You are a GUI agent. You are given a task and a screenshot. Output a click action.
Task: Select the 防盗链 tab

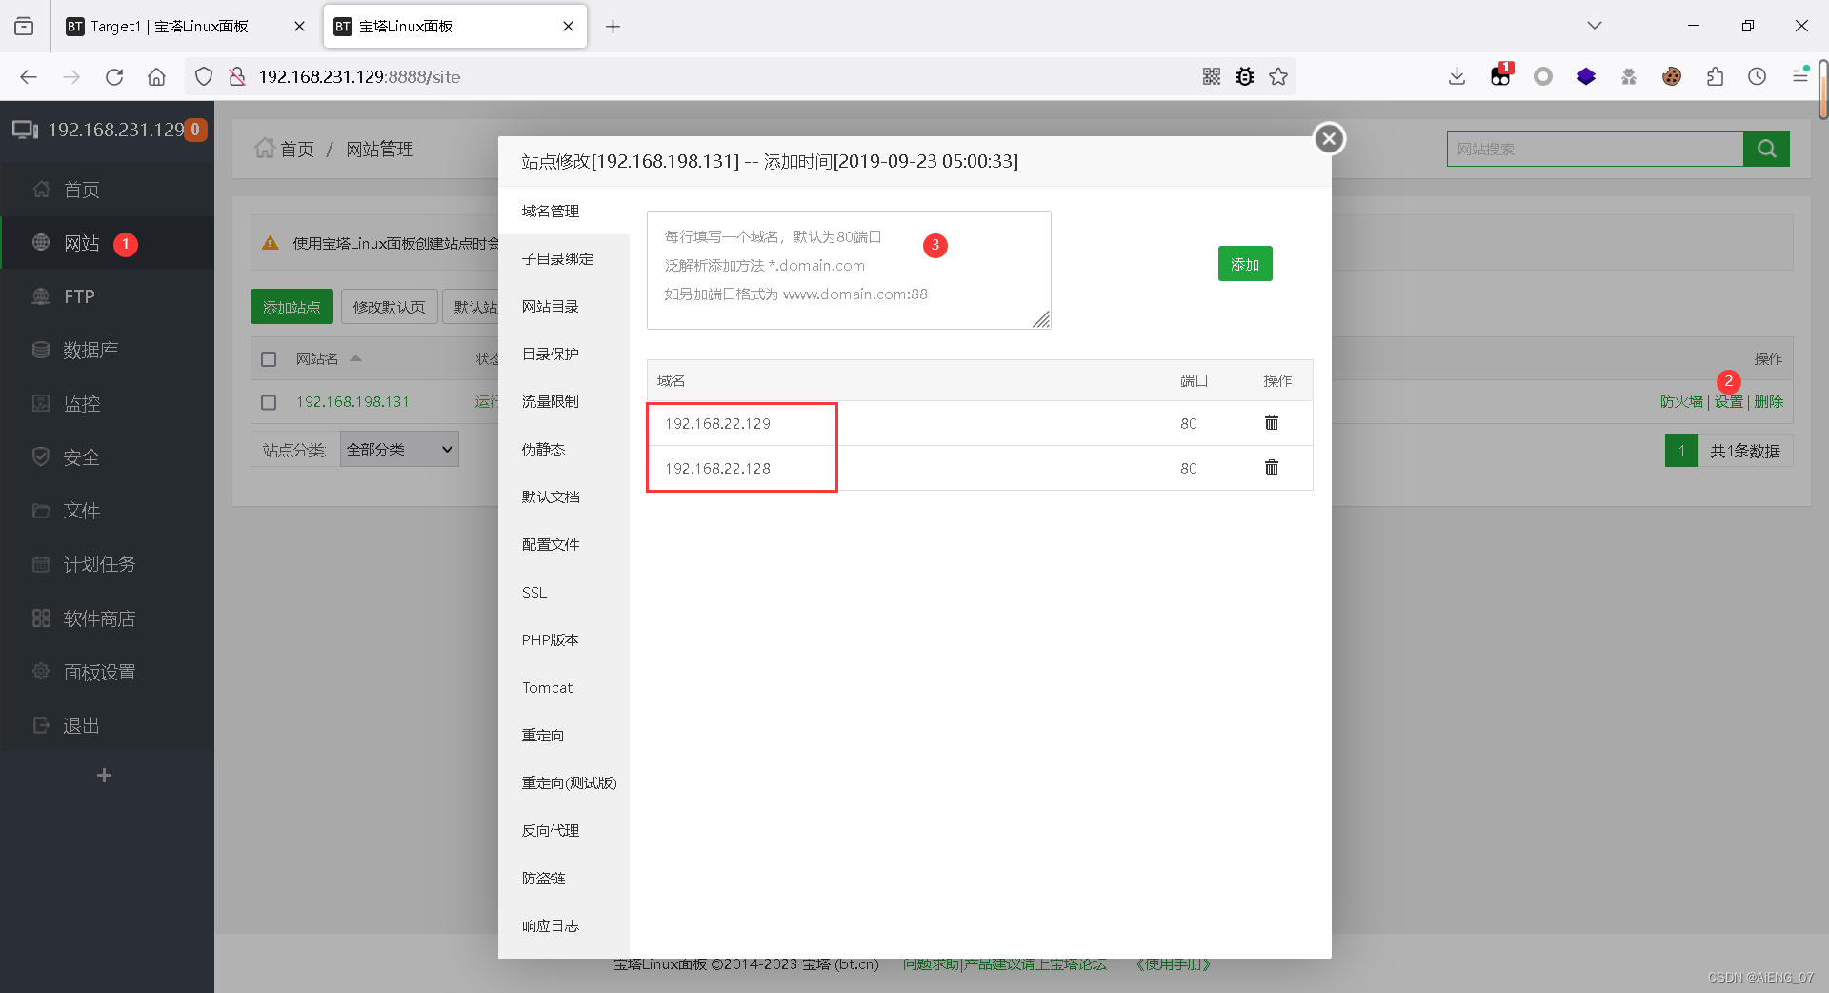point(564,878)
